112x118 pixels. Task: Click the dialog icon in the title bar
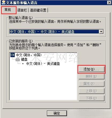click(x=3, y=3)
